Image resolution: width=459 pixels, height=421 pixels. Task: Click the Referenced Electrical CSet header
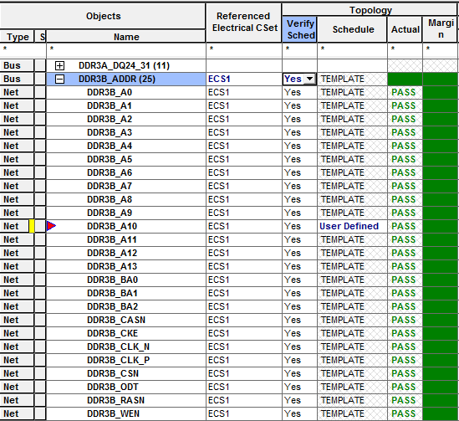[244, 22]
